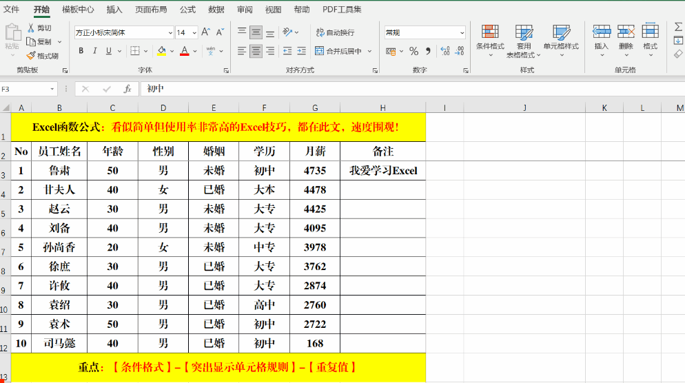
Task: Increase decimal places icon
Action: pyautogui.click(x=445, y=51)
